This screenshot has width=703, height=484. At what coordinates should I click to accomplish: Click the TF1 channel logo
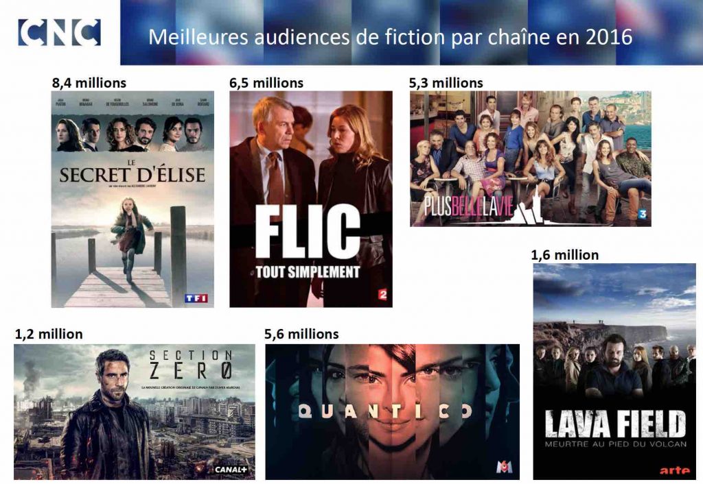tap(196, 298)
